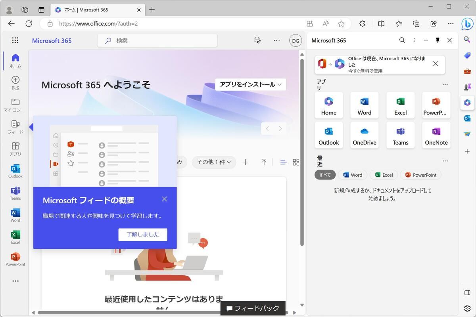Open Edge sidebar shopping tag icon
The width and height of the screenshot is (476, 317).
point(467,55)
